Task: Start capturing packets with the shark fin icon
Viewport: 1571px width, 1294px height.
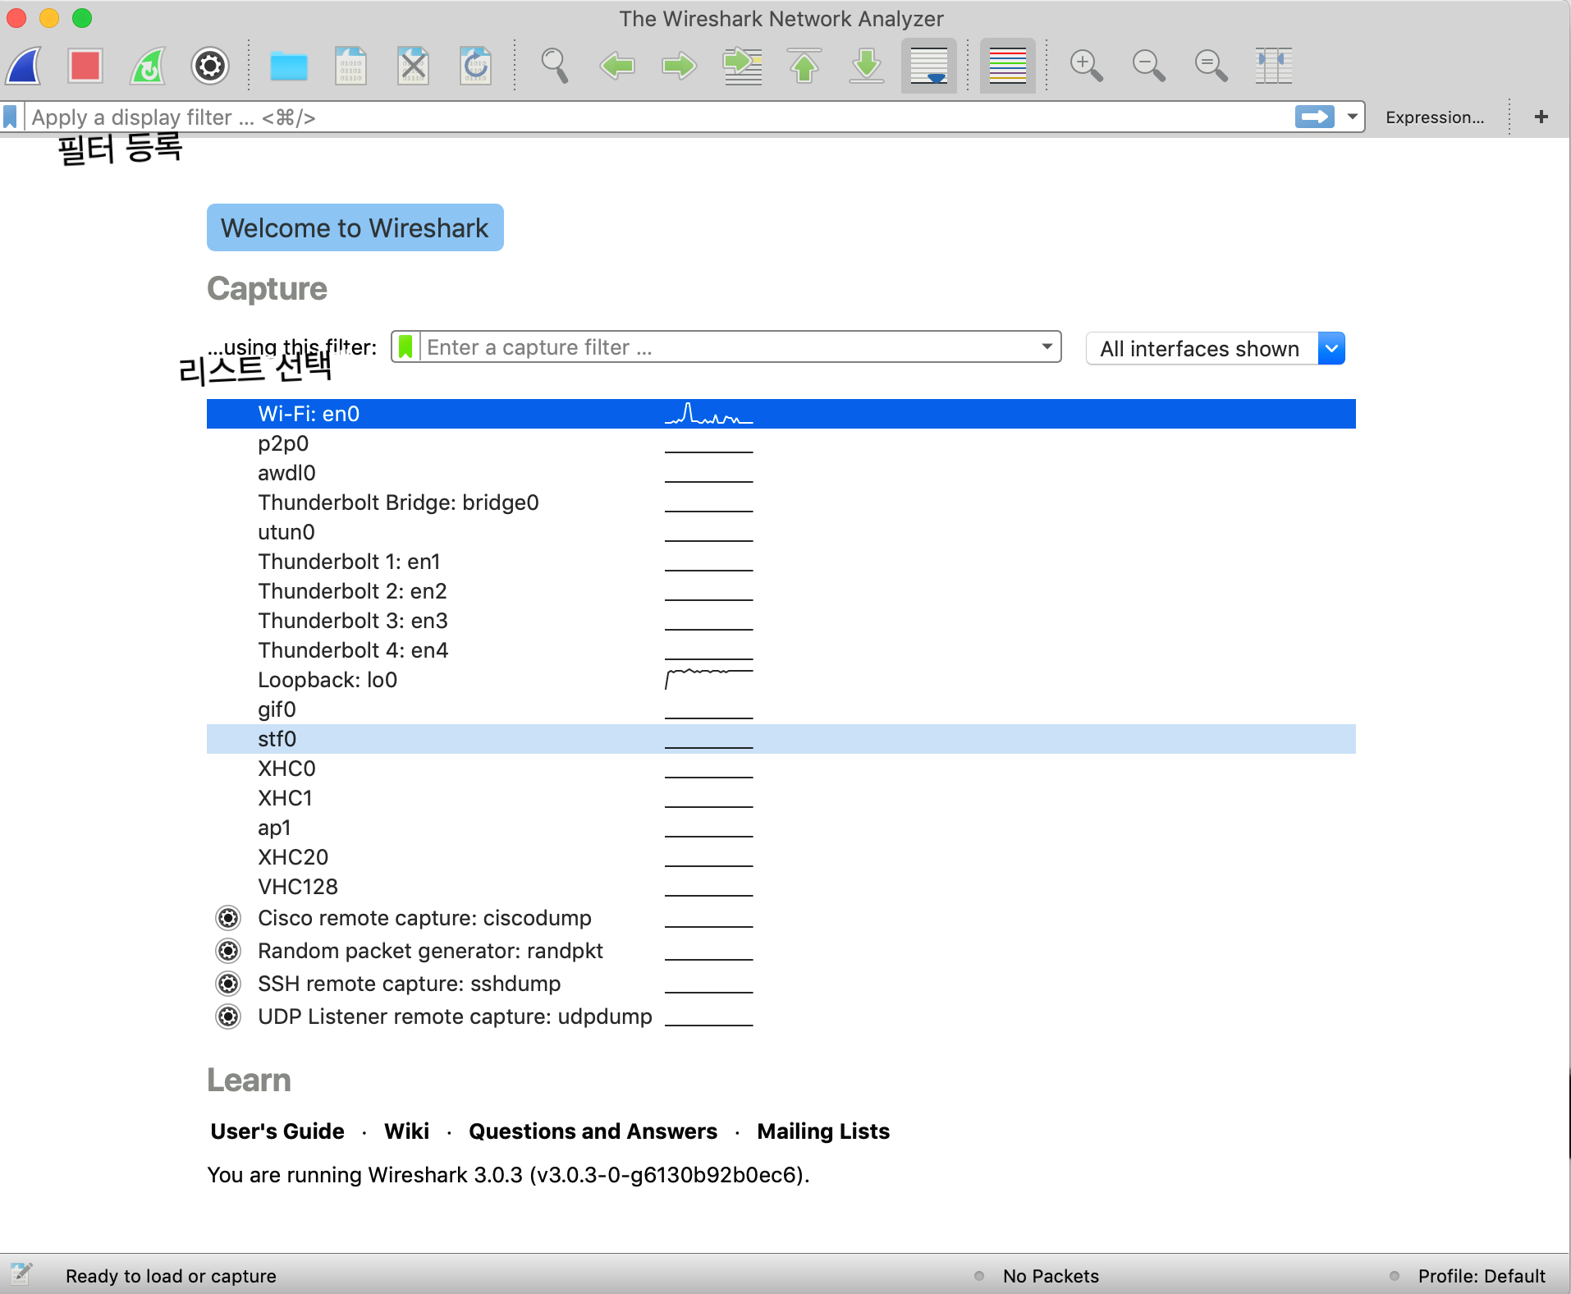Action: click(x=24, y=66)
